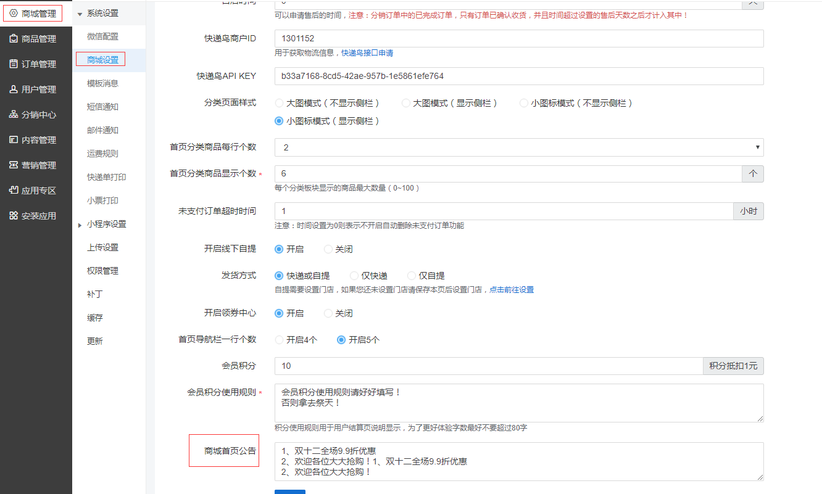Follow the 快递鸟接口申请 link

(367, 53)
